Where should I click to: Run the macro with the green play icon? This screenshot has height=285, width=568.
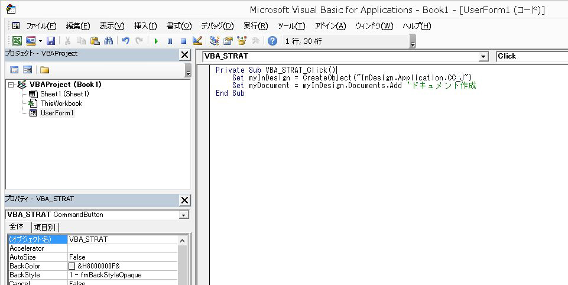[x=156, y=41]
